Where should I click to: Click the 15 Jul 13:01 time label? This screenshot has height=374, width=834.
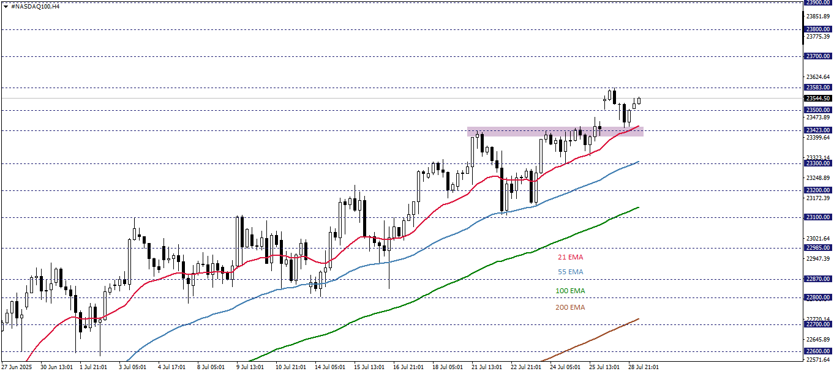point(369,368)
